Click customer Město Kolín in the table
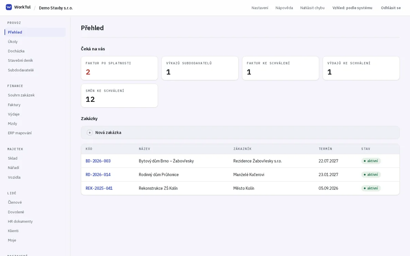This screenshot has width=410, height=256. point(244,188)
